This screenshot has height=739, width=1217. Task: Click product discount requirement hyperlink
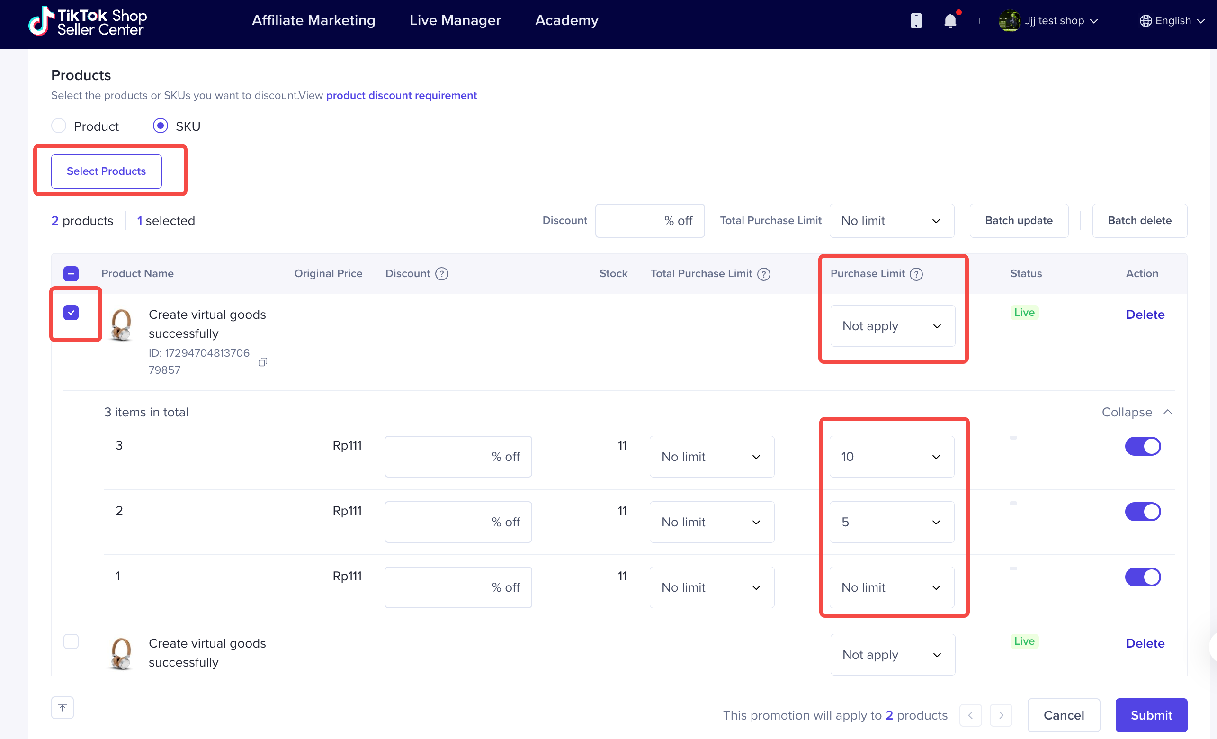coord(403,96)
